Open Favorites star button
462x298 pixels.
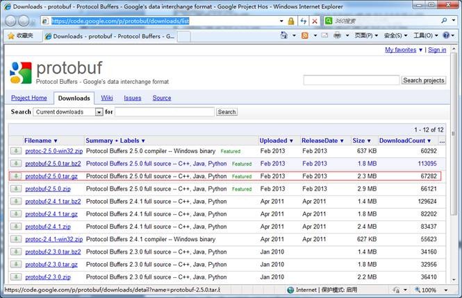21,36
